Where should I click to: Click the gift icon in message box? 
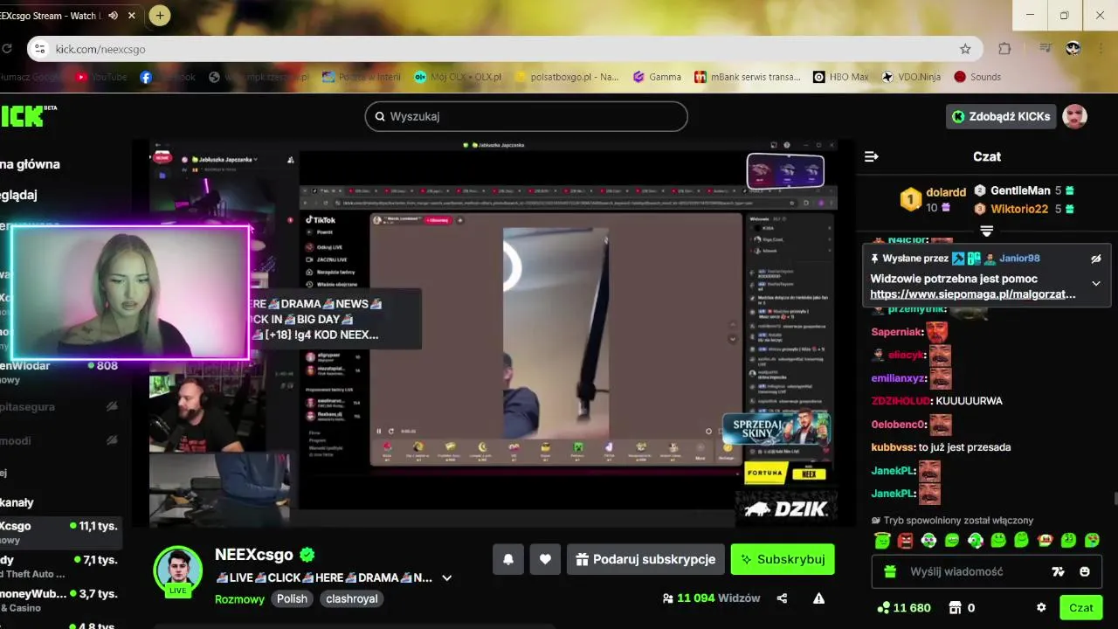click(x=890, y=571)
